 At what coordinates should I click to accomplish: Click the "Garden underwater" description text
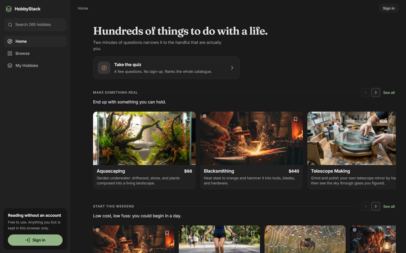click(x=138, y=181)
